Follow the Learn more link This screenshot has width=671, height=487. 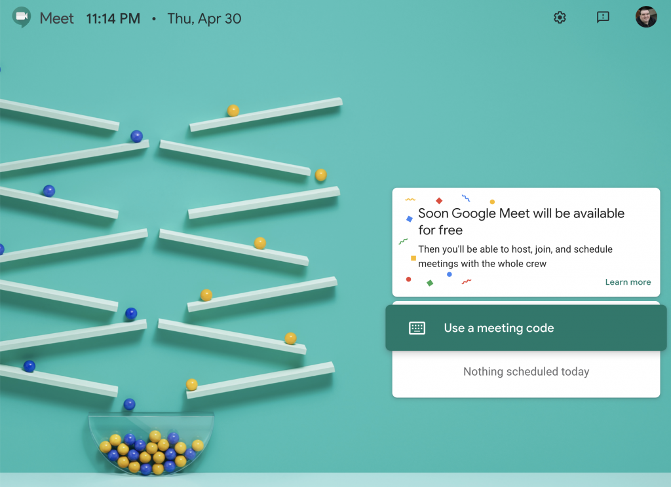(628, 282)
